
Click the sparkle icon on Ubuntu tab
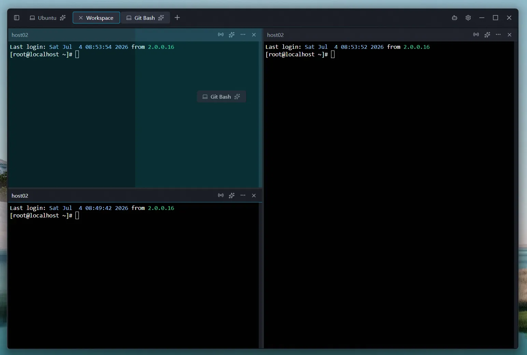[x=63, y=18]
